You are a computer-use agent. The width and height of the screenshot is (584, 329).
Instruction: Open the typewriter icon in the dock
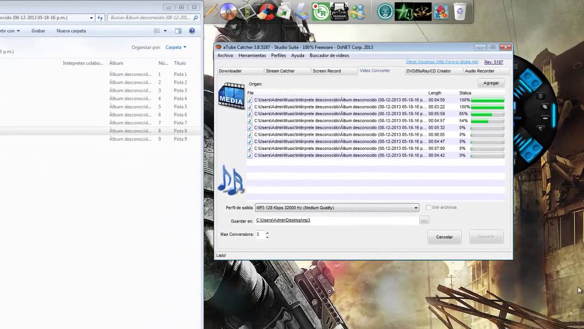[x=339, y=11]
